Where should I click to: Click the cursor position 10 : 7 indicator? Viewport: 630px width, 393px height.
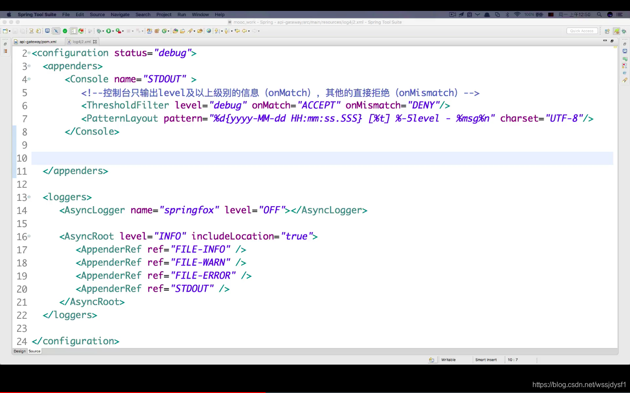(513, 360)
